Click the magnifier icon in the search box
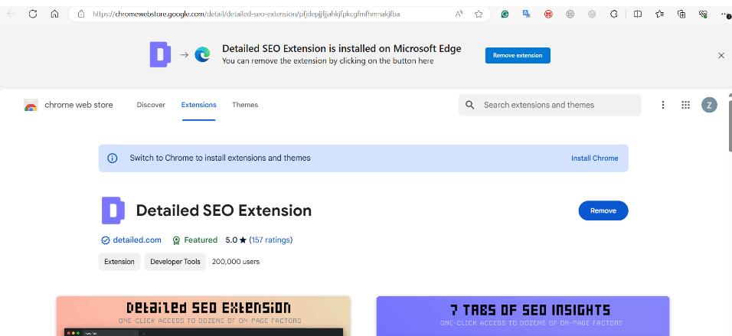 pos(470,105)
